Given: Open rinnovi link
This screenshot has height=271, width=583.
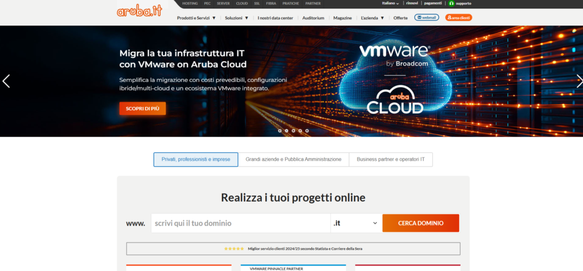Looking at the screenshot, I should [412, 3].
